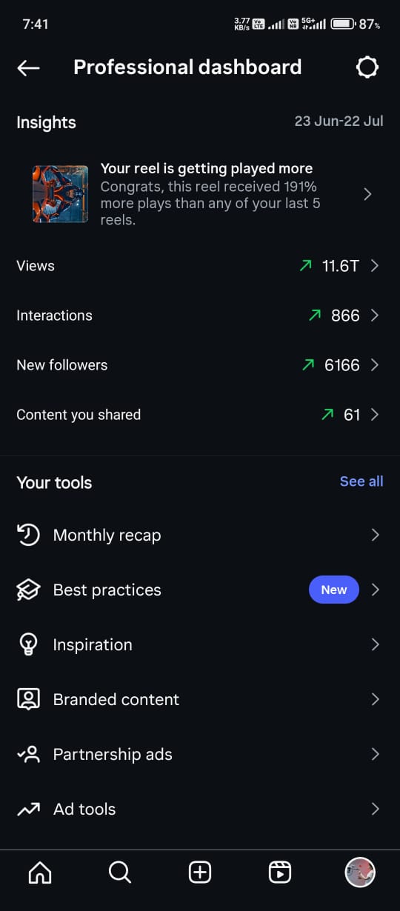This screenshot has width=400, height=911.
Task: Open the featured reel thumbnail
Action: coord(60,194)
